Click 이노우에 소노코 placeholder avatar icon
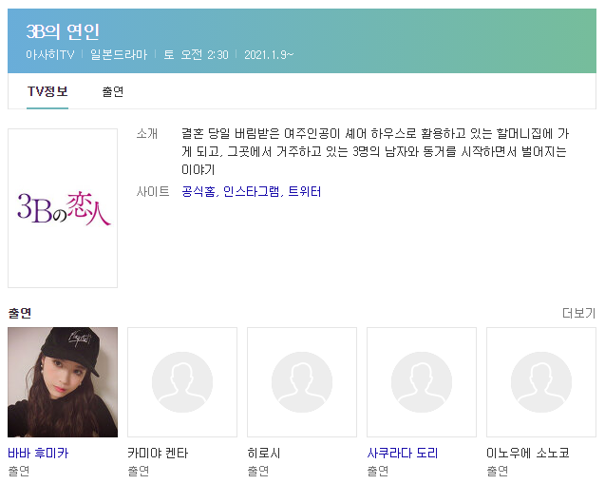The image size is (605, 484). click(541, 382)
